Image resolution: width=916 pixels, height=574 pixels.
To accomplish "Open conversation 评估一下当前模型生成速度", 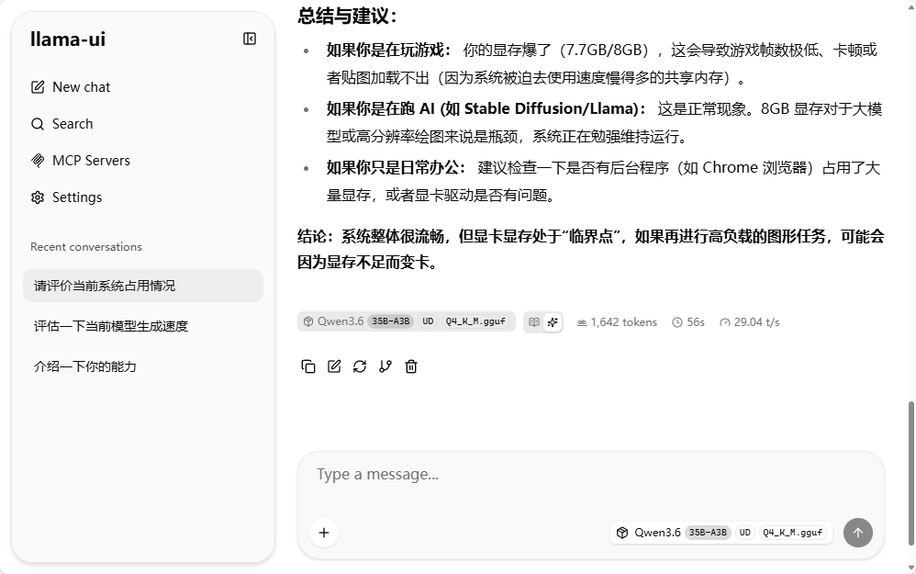I will point(143,326).
